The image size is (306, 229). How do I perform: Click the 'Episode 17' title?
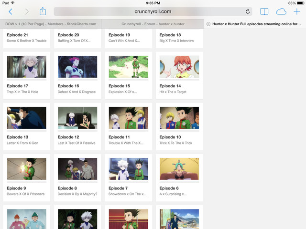(17, 86)
